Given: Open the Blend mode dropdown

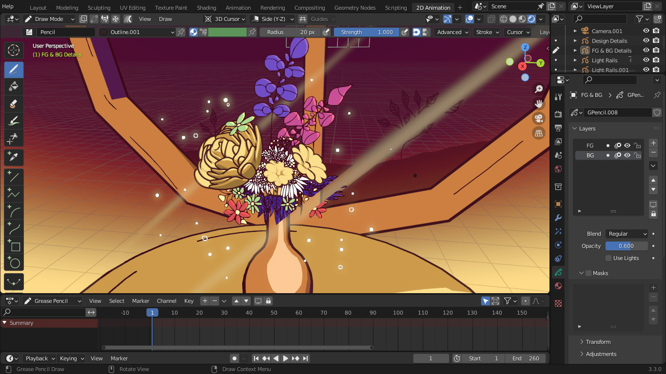Looking at the screenshot, I should coord(627,234).
